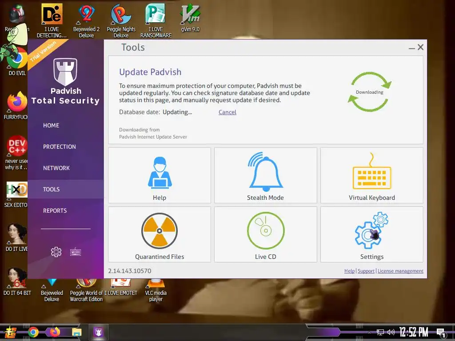
Task: Launch Firefox from the taskbar
Action: coord(55,332)
